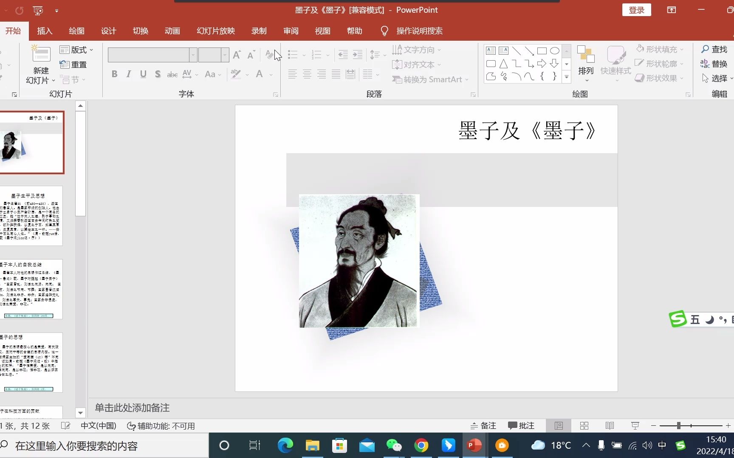Click the Bold formatting icon

114,74
